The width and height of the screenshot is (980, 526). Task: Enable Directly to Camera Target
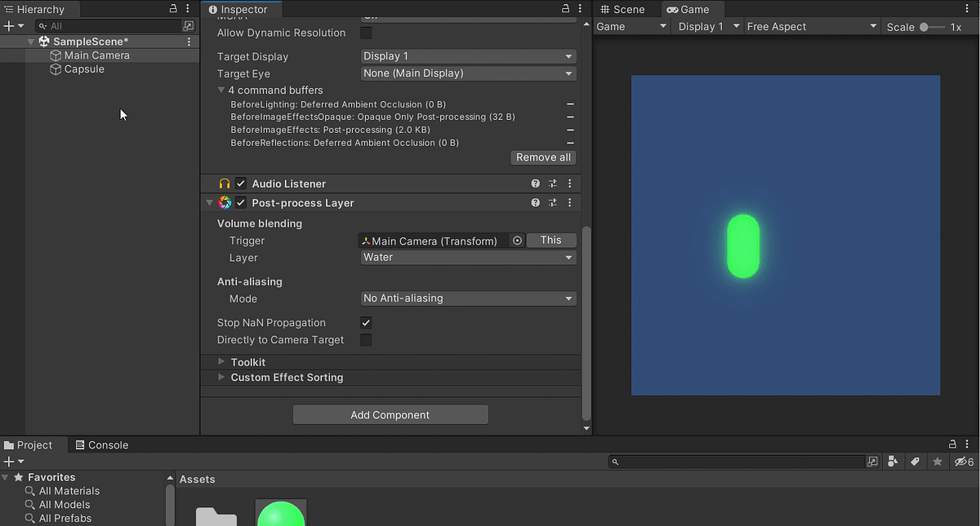(366, 340)
